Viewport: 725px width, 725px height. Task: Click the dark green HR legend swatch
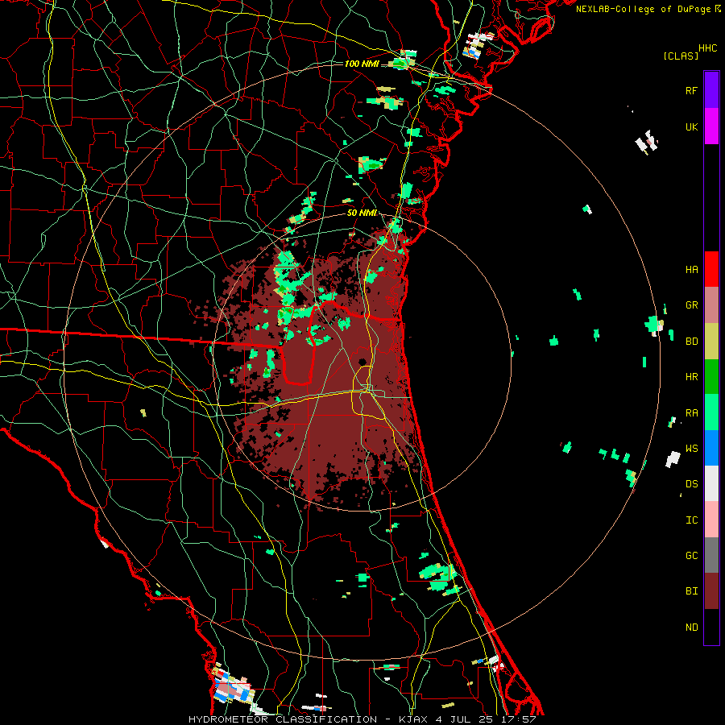(711, 377)
